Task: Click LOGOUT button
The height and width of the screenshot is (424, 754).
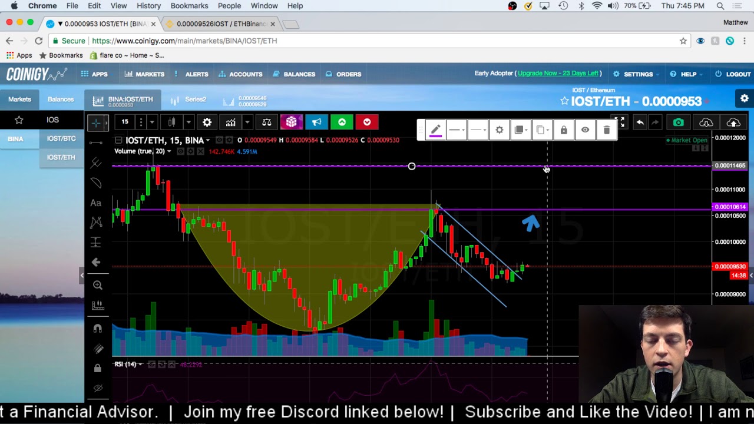Action: pyautogui.click(x=733, y=74)
